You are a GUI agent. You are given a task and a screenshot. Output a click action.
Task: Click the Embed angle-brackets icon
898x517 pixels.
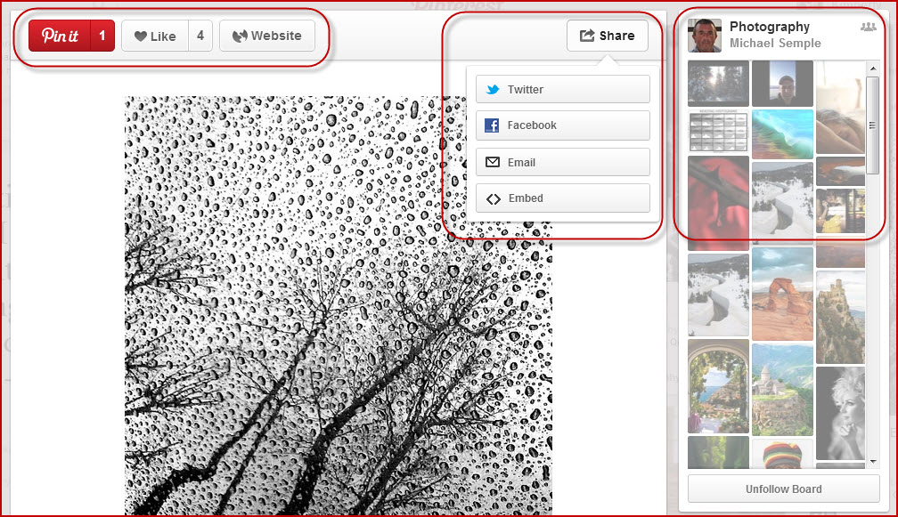(494, 198)
